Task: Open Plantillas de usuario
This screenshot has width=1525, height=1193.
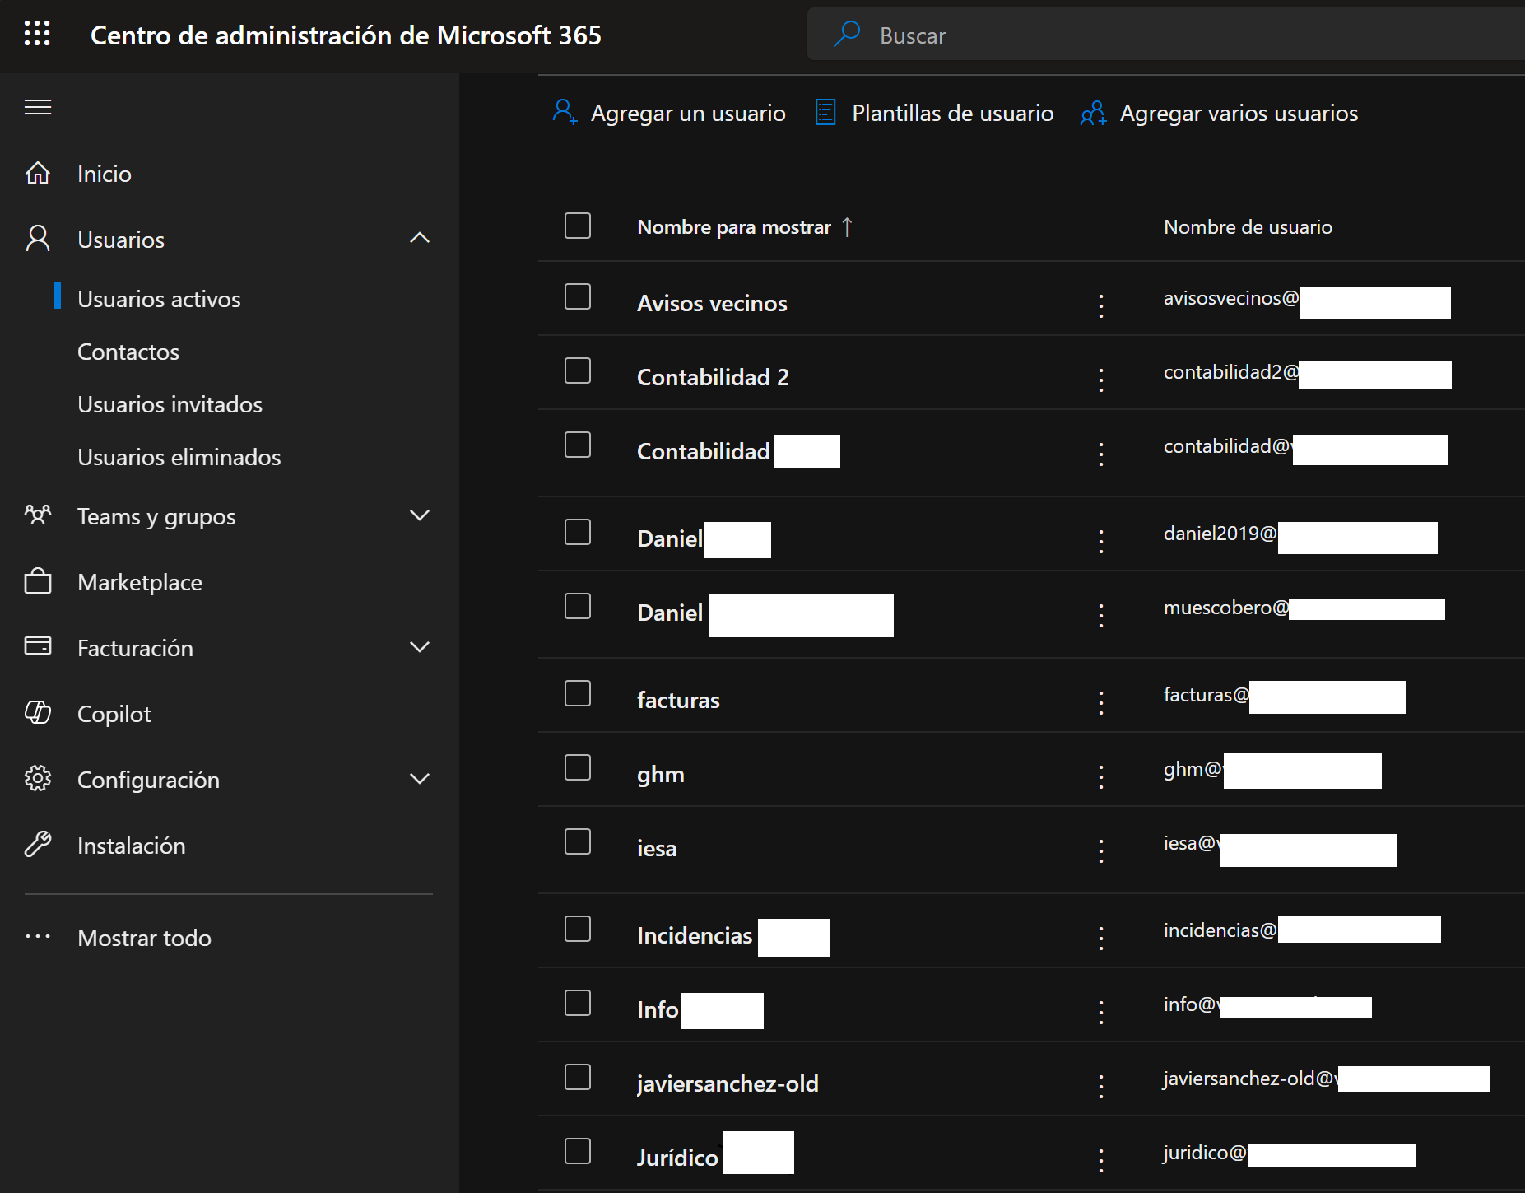Action: click(934, 113)
